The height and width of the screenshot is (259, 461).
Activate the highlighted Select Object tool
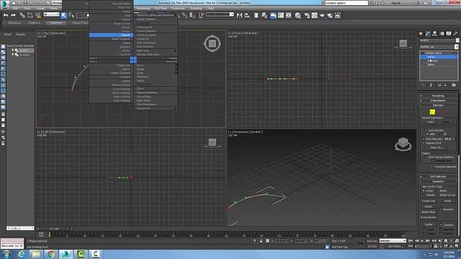64,15
